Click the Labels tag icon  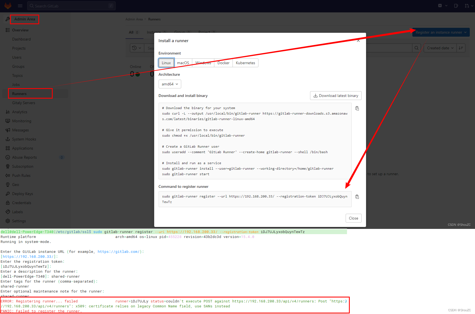tap(8, 212)
